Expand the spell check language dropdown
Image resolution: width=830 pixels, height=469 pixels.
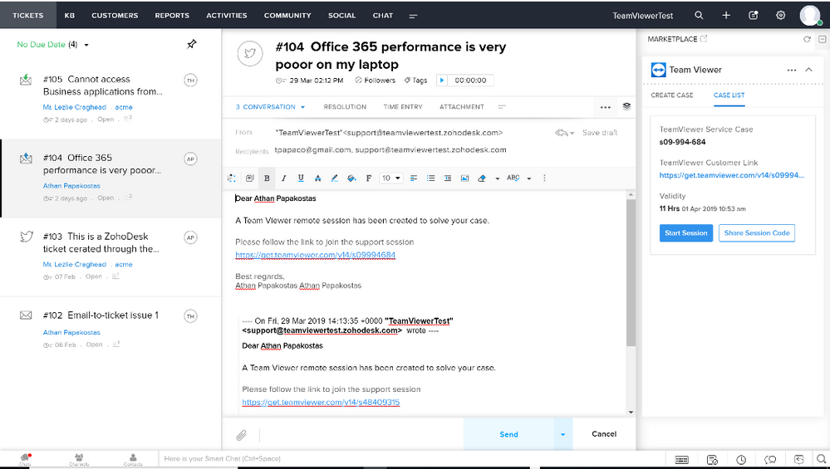(528, 178)
